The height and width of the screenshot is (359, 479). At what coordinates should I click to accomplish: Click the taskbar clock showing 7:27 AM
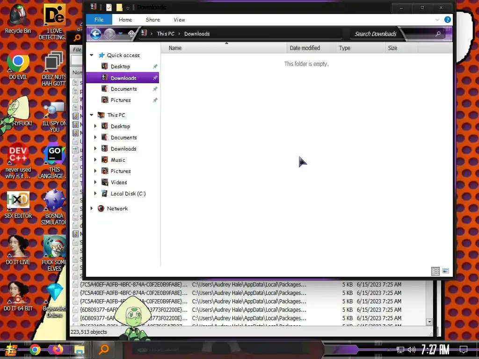click(435, 350)
